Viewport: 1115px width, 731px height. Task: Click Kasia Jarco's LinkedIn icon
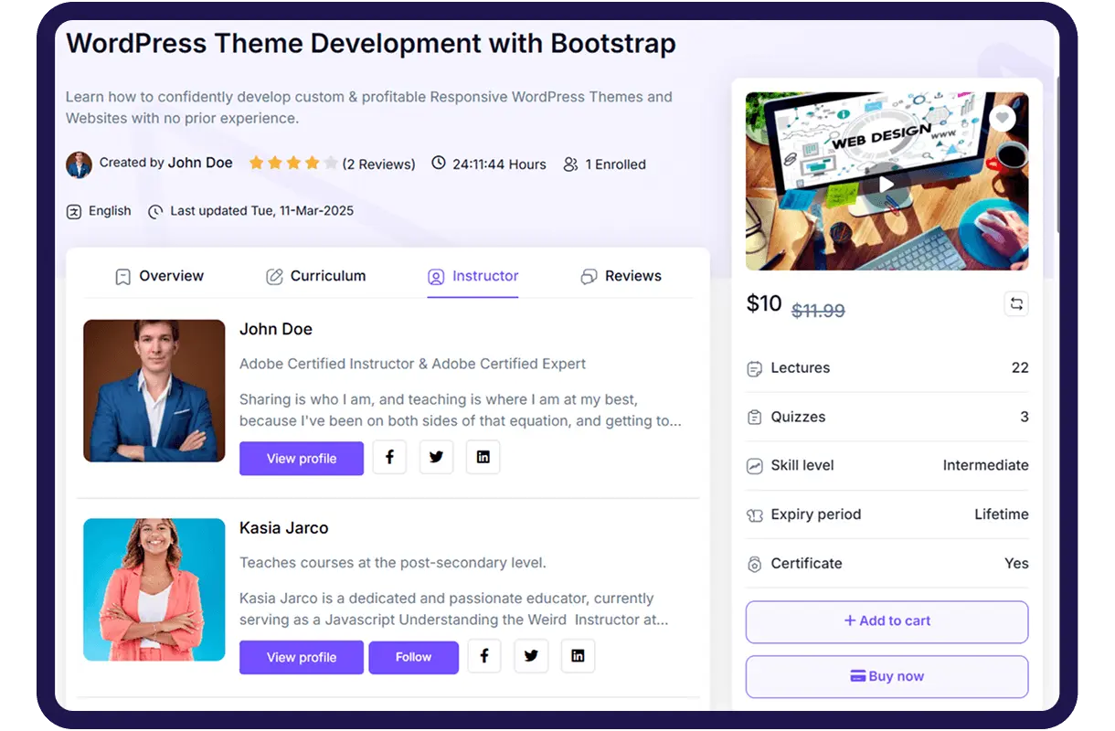578,656
